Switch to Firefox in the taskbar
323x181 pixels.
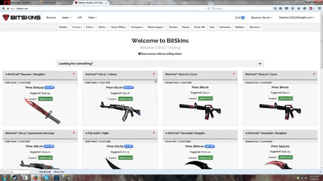pyautogui.click(x=36, y=178)
